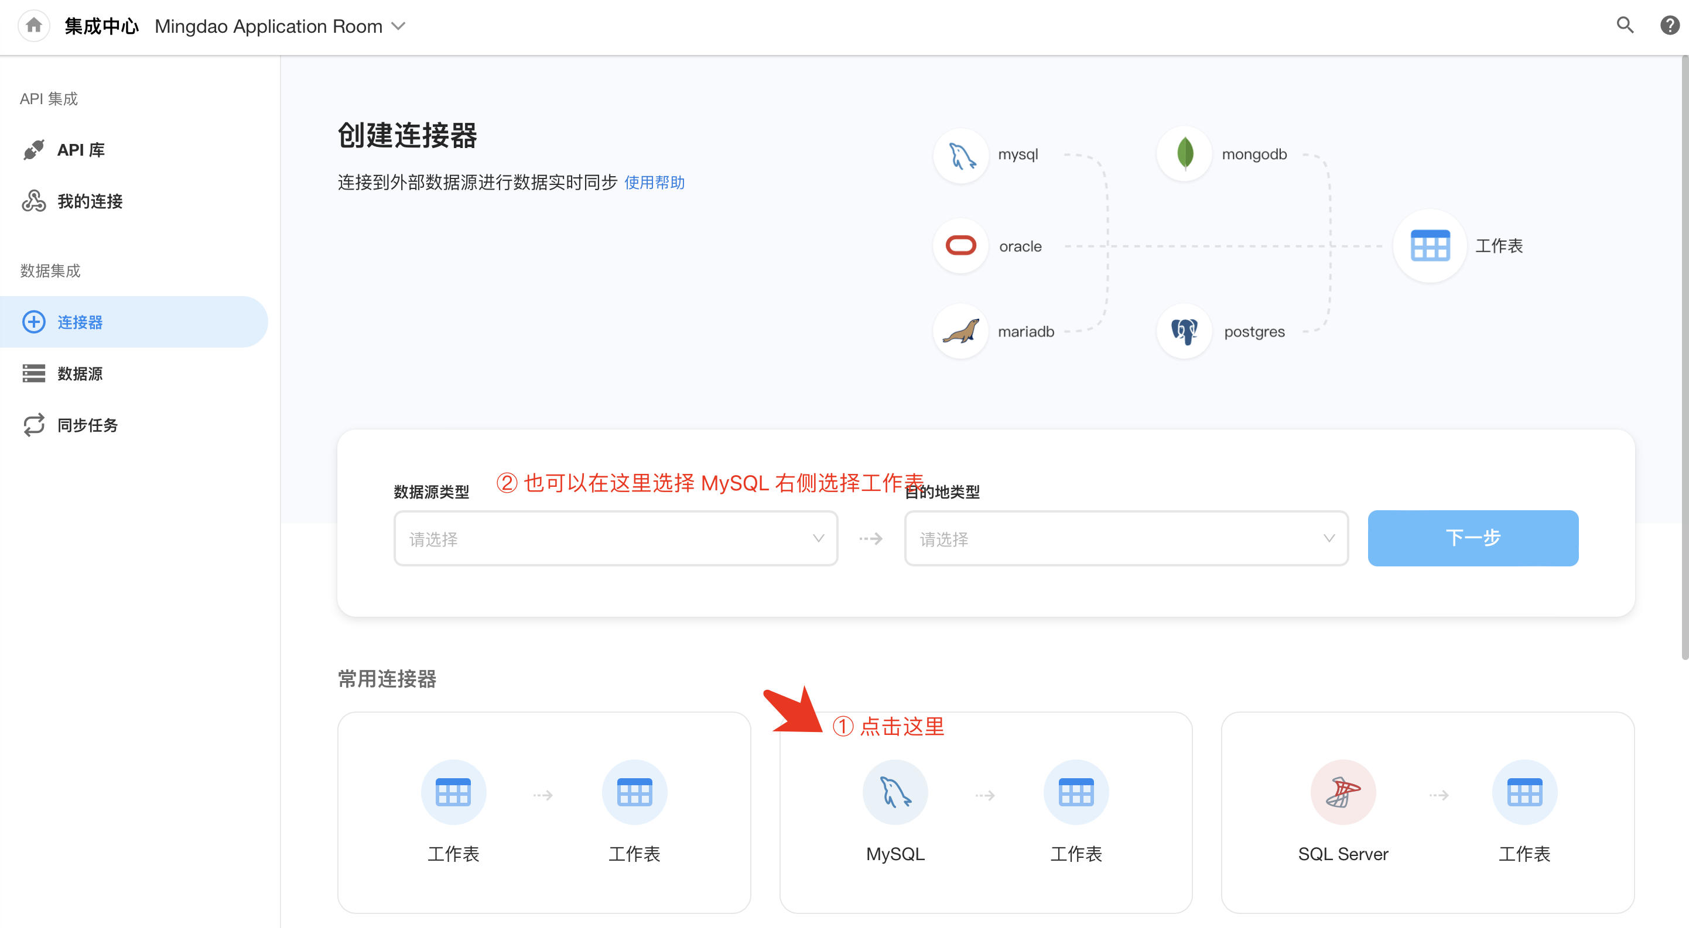1689x928 pixels.
Task: Open 同步任务 sidebar item
Action: (87, 425)
